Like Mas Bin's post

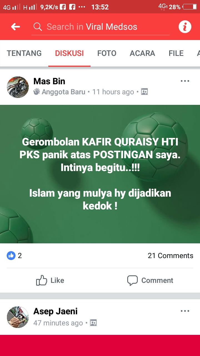(50, 280)
